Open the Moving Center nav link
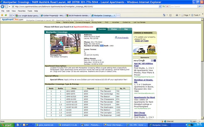204x127 pixels. coord(97,22)
